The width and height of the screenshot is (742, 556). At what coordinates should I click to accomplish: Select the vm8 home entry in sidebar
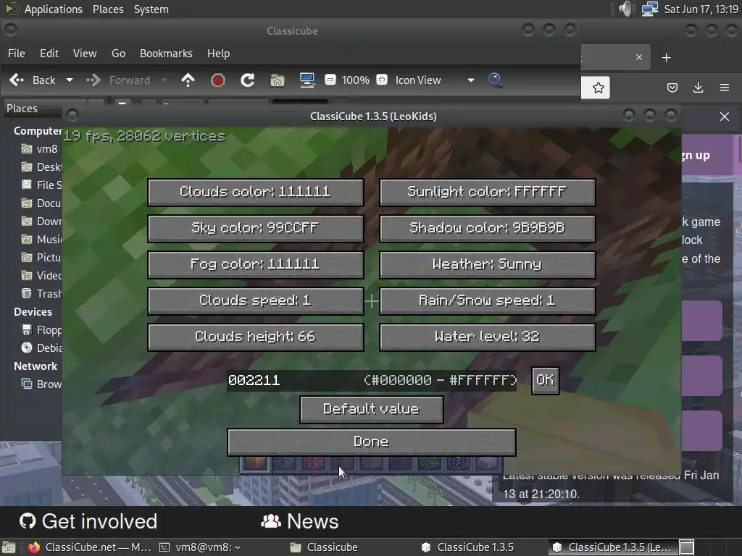40,149
